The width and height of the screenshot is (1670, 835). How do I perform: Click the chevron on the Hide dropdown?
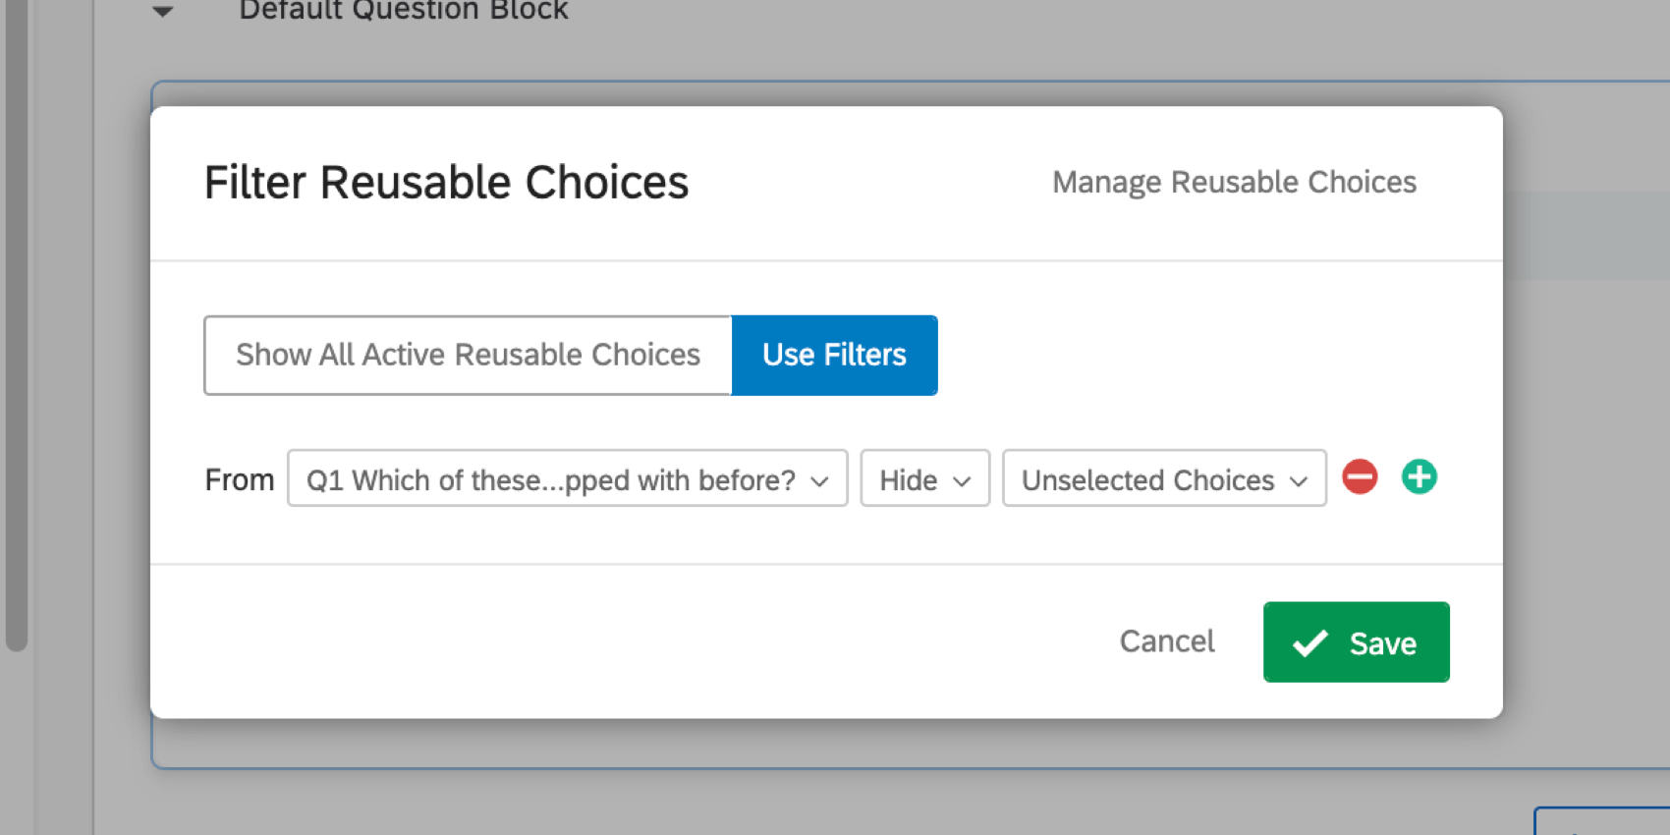963,481
